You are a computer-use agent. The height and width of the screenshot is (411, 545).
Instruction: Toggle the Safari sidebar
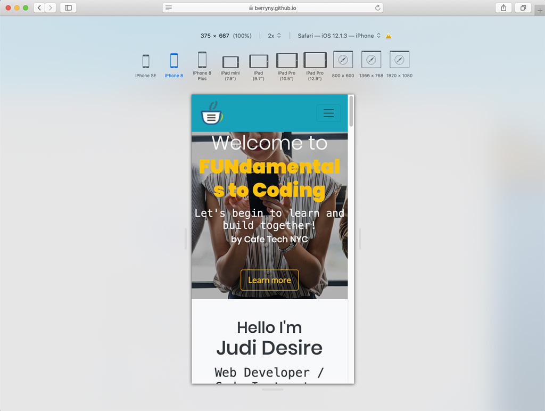68,8
